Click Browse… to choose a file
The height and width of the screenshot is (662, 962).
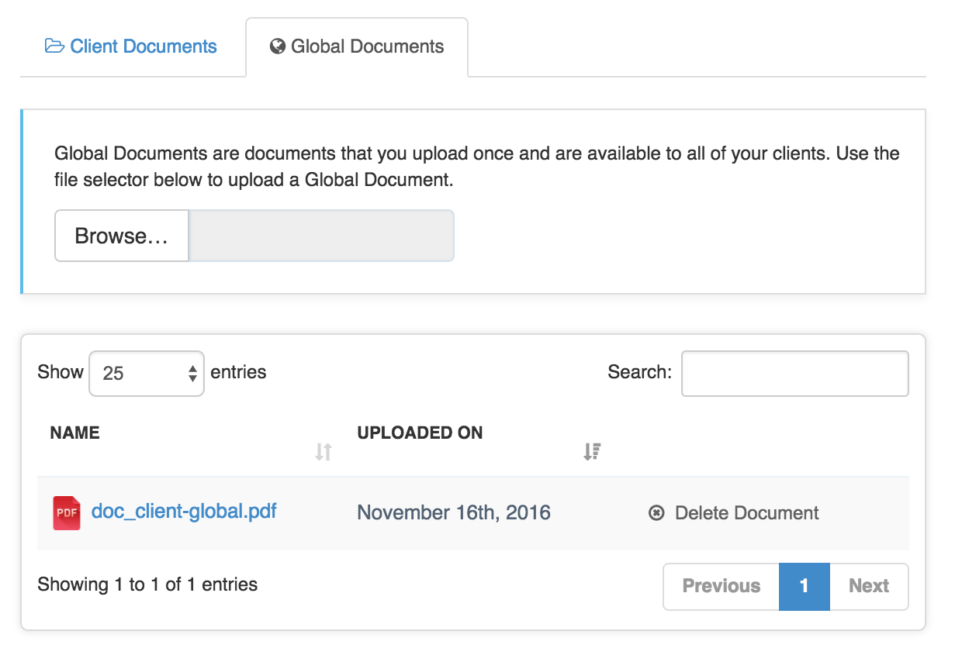pos(122,236)
